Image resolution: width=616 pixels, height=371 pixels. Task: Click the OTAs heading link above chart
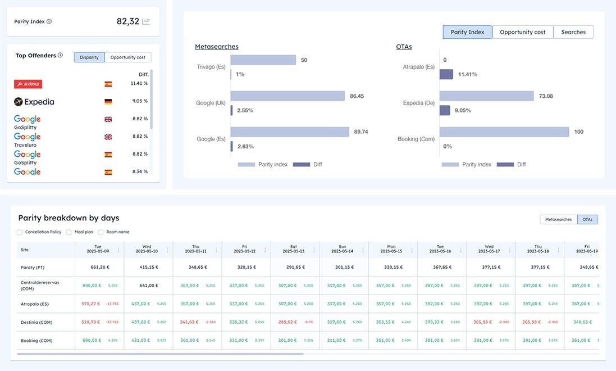pos(404,47)
